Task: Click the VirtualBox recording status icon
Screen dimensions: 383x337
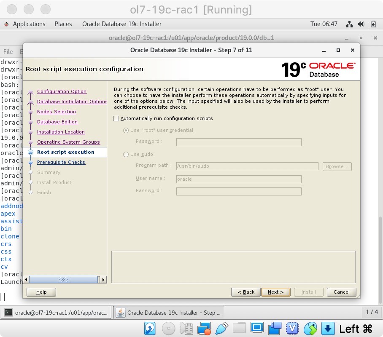Action: point(275,329)
